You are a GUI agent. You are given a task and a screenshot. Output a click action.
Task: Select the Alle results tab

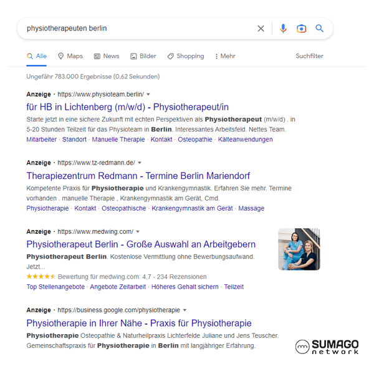click(37, 56)
